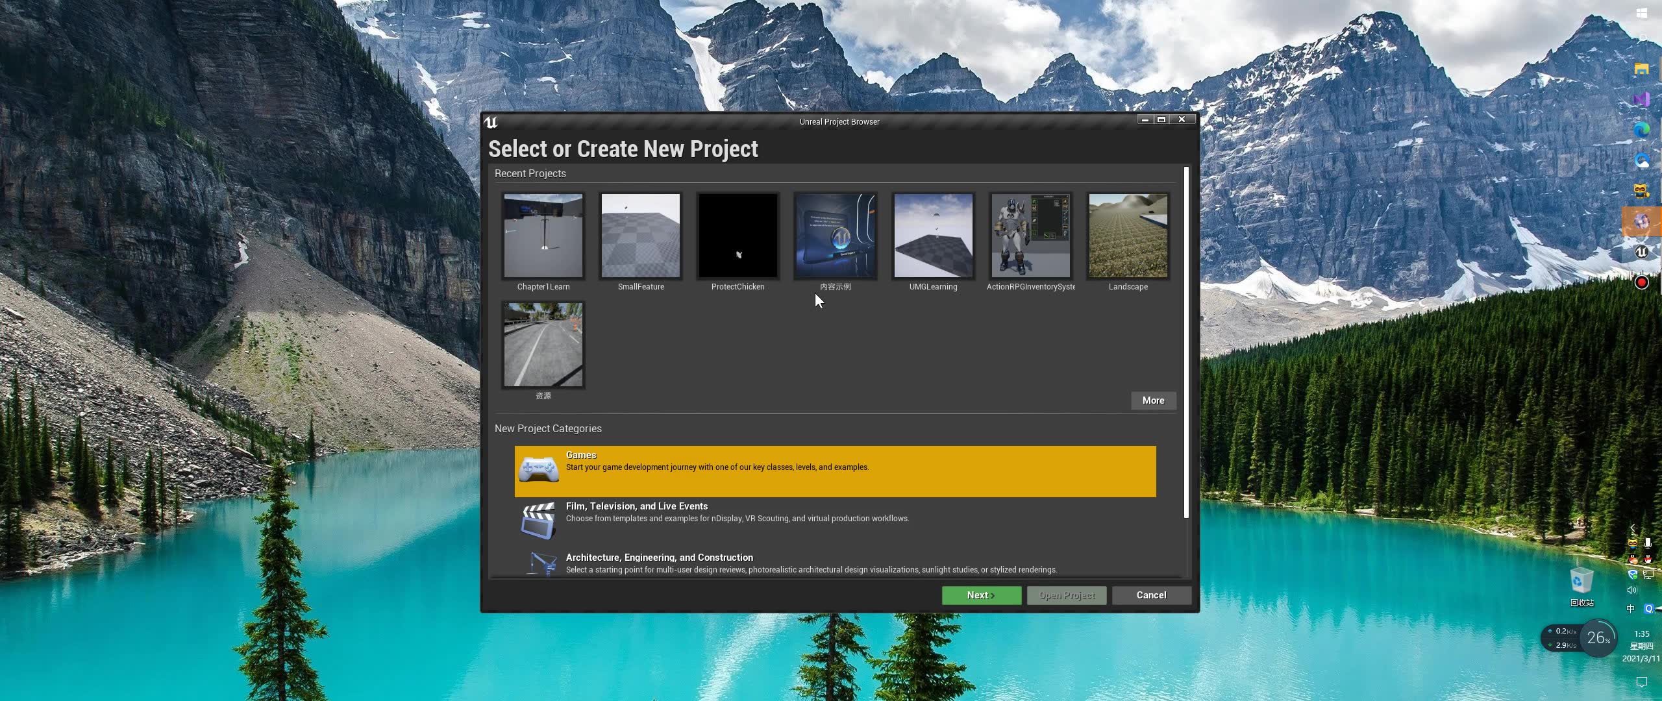Viewport: 1662px width, 701px height.
Task: Select the Landscape project thumbnail
Action: (x=1128, y=235)
